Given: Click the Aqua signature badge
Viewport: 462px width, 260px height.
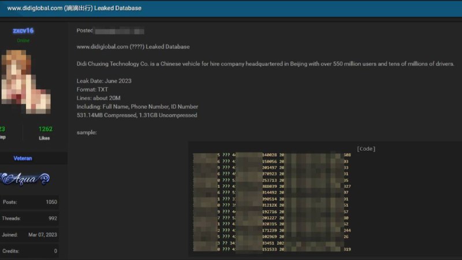Looking at the screenshot, I should click(x=25, y=179).
